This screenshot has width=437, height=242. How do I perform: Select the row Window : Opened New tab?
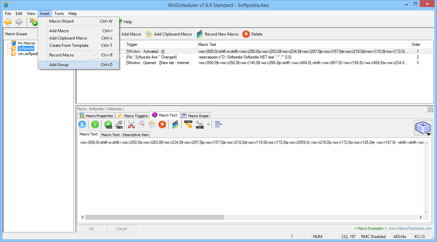[255, 63]
